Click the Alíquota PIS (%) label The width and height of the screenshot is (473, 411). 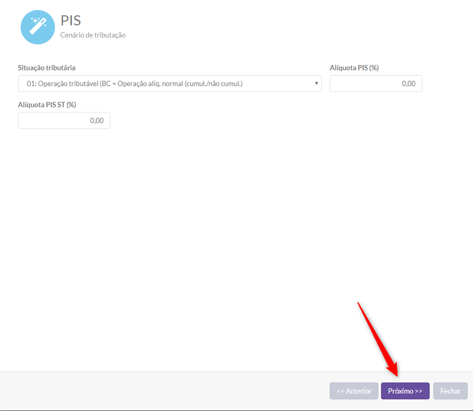pyautogui.click(x=354, y=68)
